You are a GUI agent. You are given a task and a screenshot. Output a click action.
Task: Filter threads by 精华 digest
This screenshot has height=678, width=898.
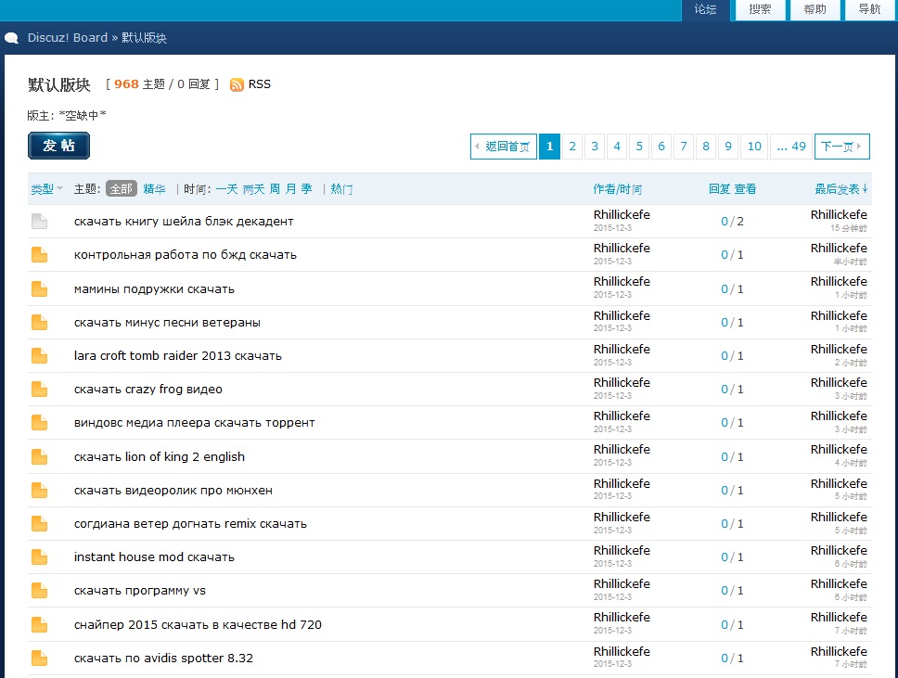pos(155,189)
